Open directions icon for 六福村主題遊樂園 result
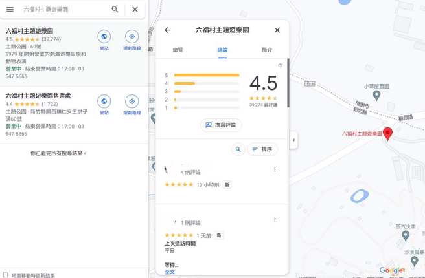 click(132, 36)
